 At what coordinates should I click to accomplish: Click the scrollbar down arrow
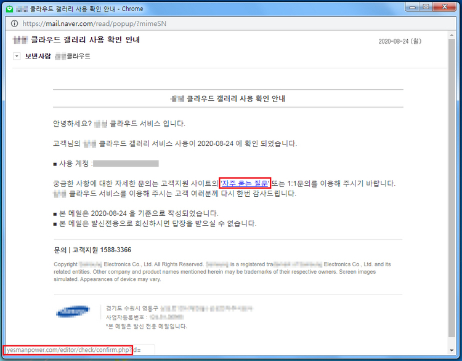click(452, 351)
